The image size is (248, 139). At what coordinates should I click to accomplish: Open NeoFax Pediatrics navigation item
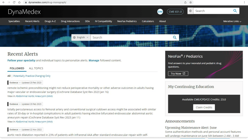pyautogui.click(x=127, y=21)
